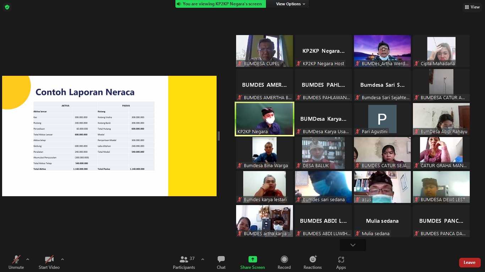This screenshot has height=272, width=485.
Task: Toggle Start Video camera on
Action: (49, 262)
